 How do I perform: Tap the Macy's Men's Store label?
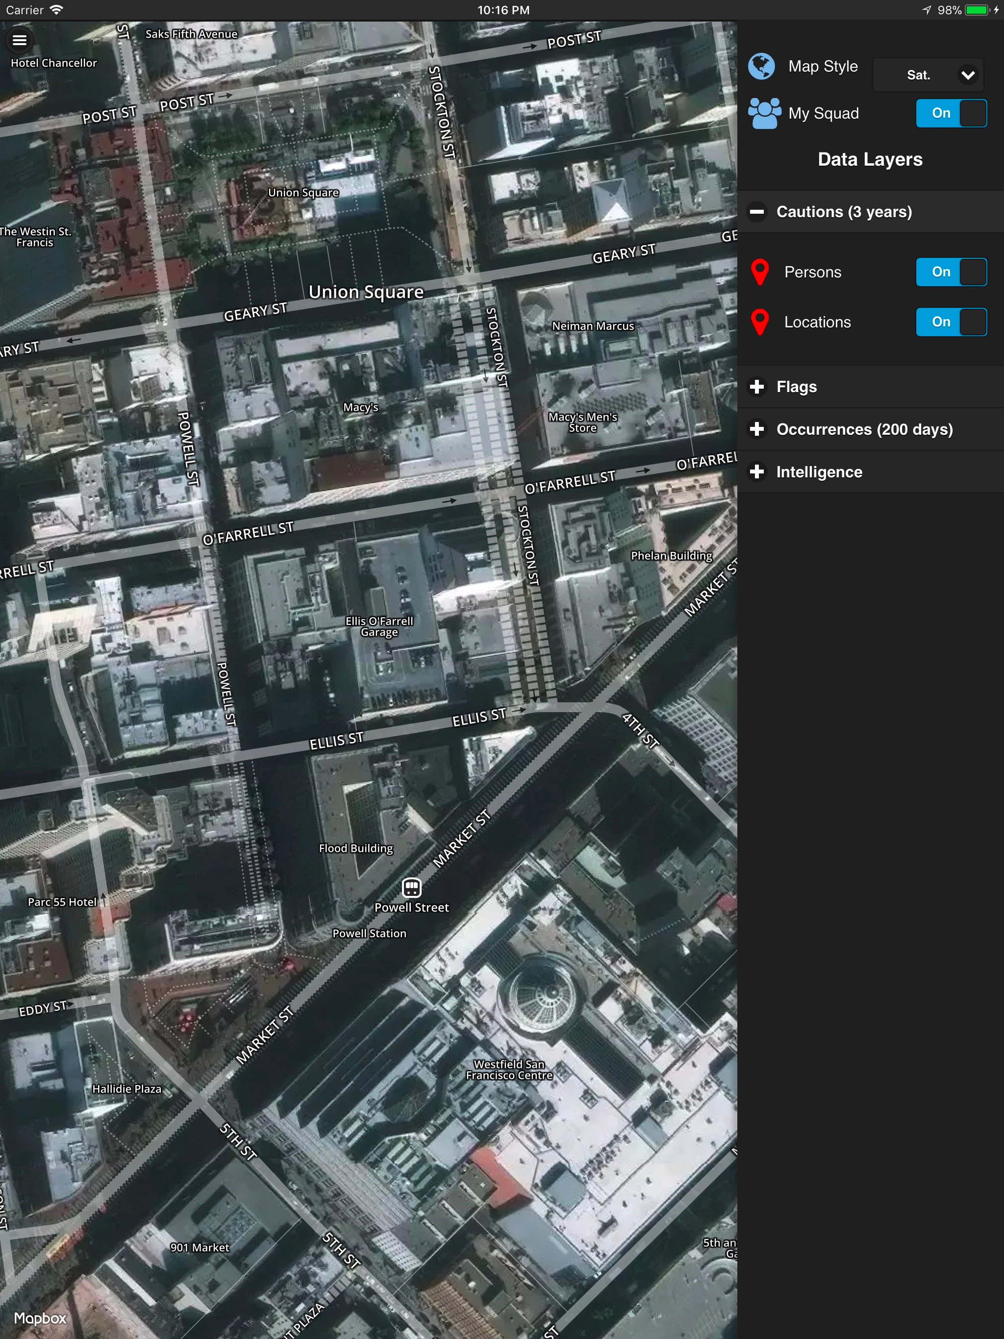pos(582,422)
